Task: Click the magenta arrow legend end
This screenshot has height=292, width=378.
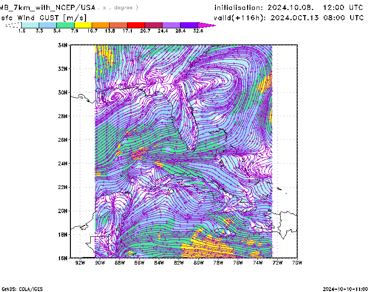Action: click(206, 25)
